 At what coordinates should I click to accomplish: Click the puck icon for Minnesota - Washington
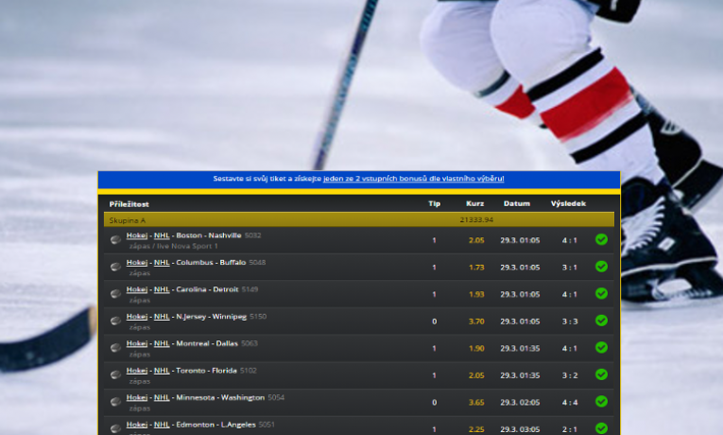[x=115, y=402]
